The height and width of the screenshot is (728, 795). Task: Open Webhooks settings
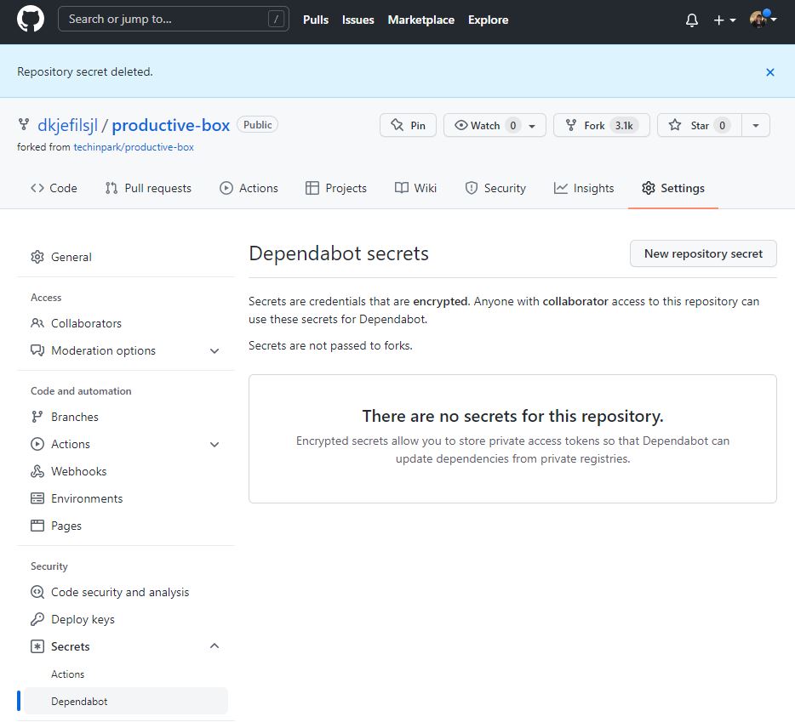78,472
